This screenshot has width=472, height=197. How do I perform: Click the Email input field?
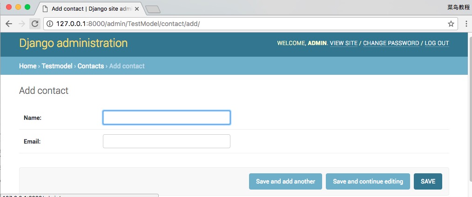point(166,141)
